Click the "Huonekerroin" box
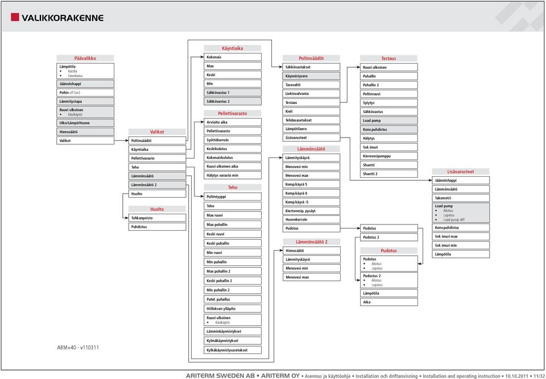This screenshot has height=379, width=546. click(x=311, y=219)
